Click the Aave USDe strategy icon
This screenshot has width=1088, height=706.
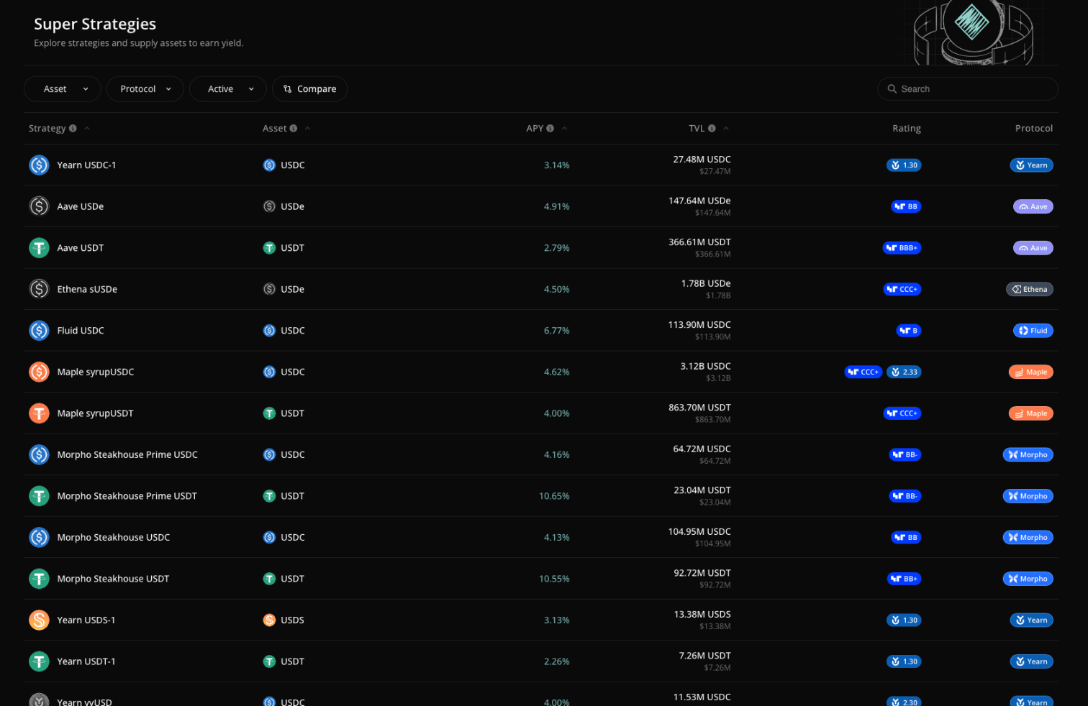click(39, 206)
